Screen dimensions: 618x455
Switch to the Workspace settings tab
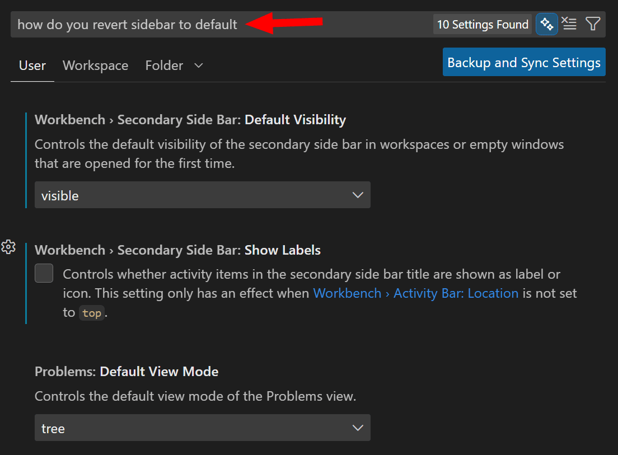95,65
